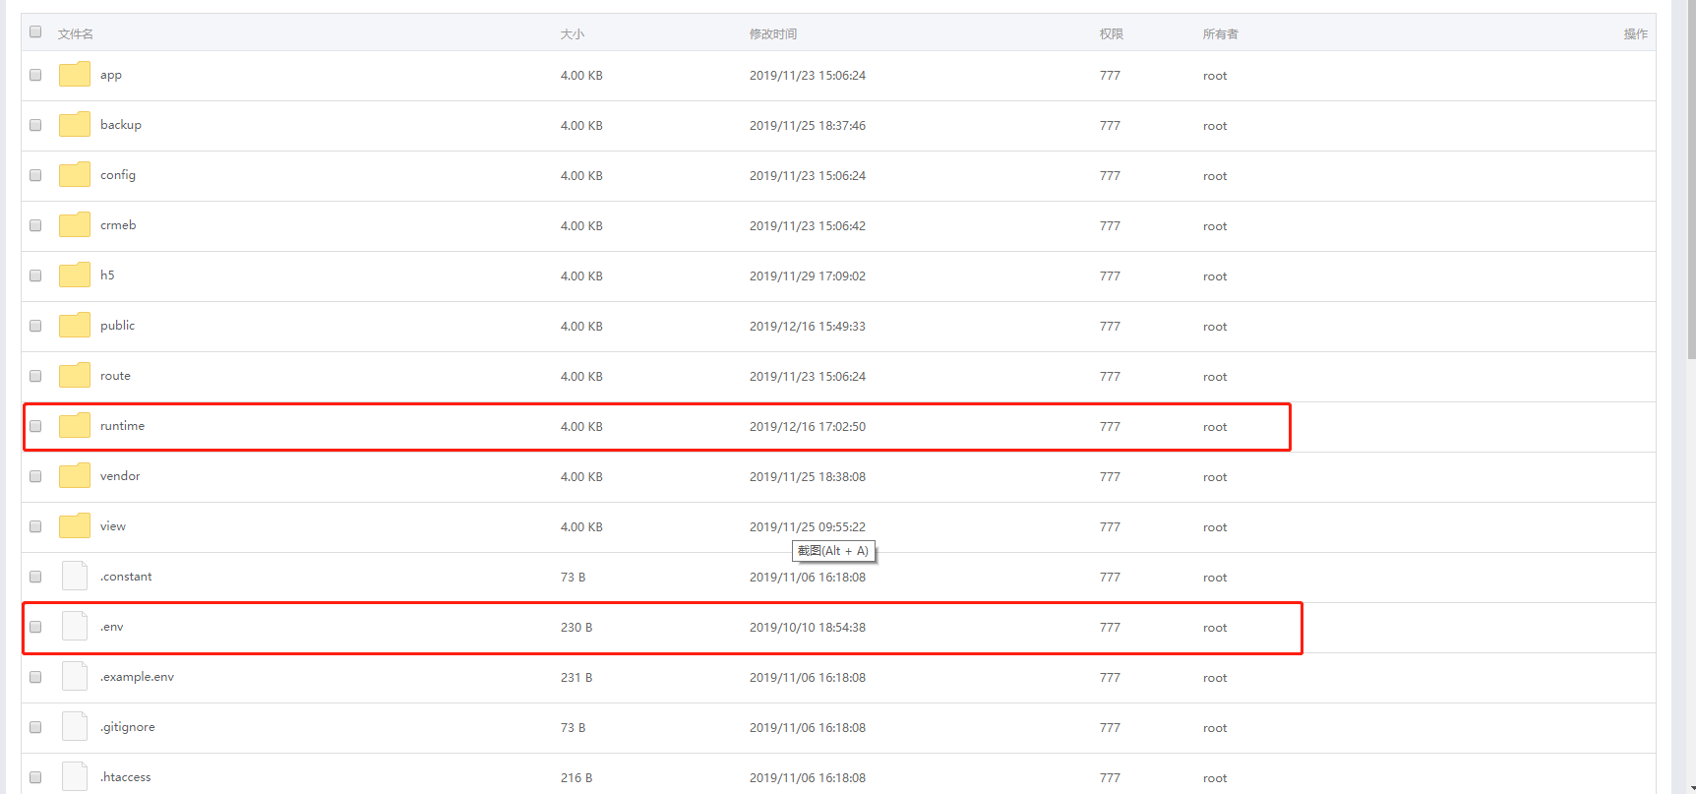Screen dimensions: 1696x794
Task: Open the runtime folder name link
Action: pyautogui.click(x=122, y=426)
